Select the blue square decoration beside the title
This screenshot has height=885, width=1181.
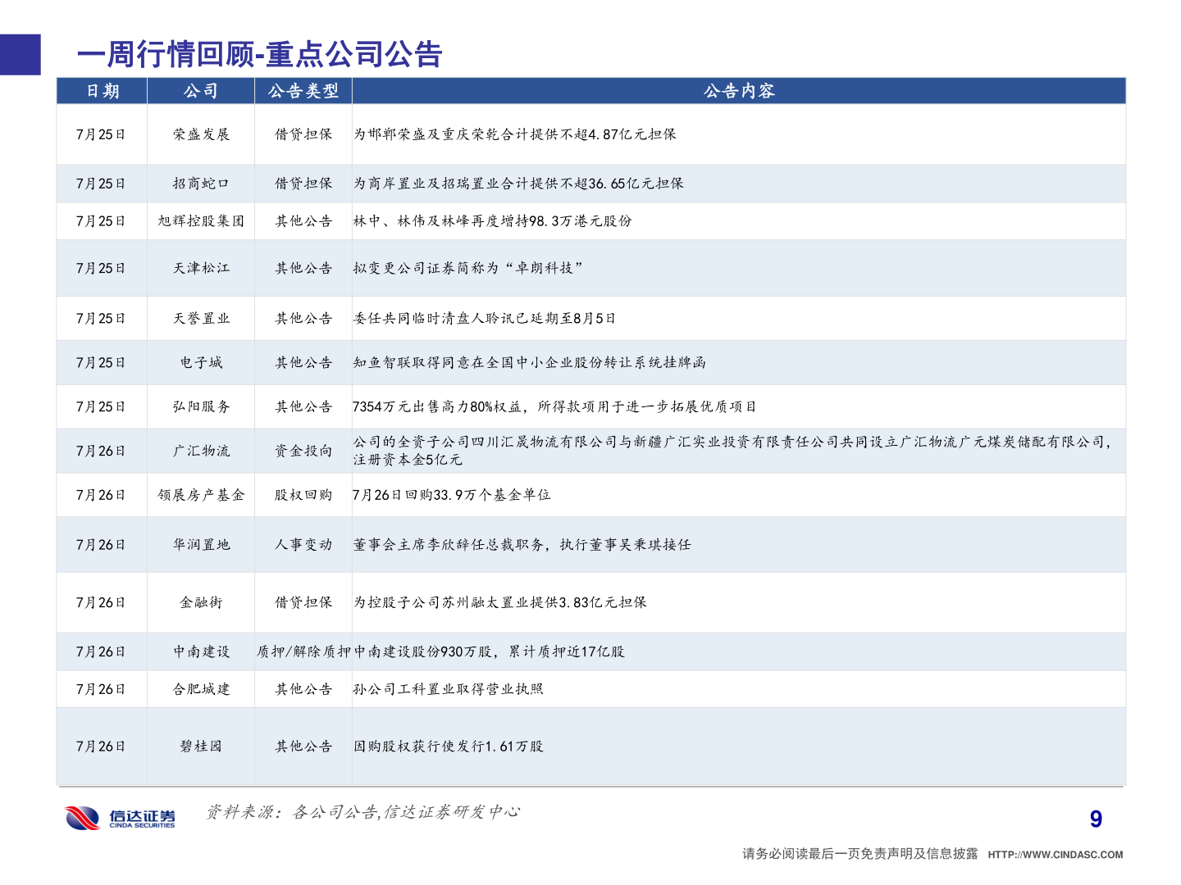[20, 53]
